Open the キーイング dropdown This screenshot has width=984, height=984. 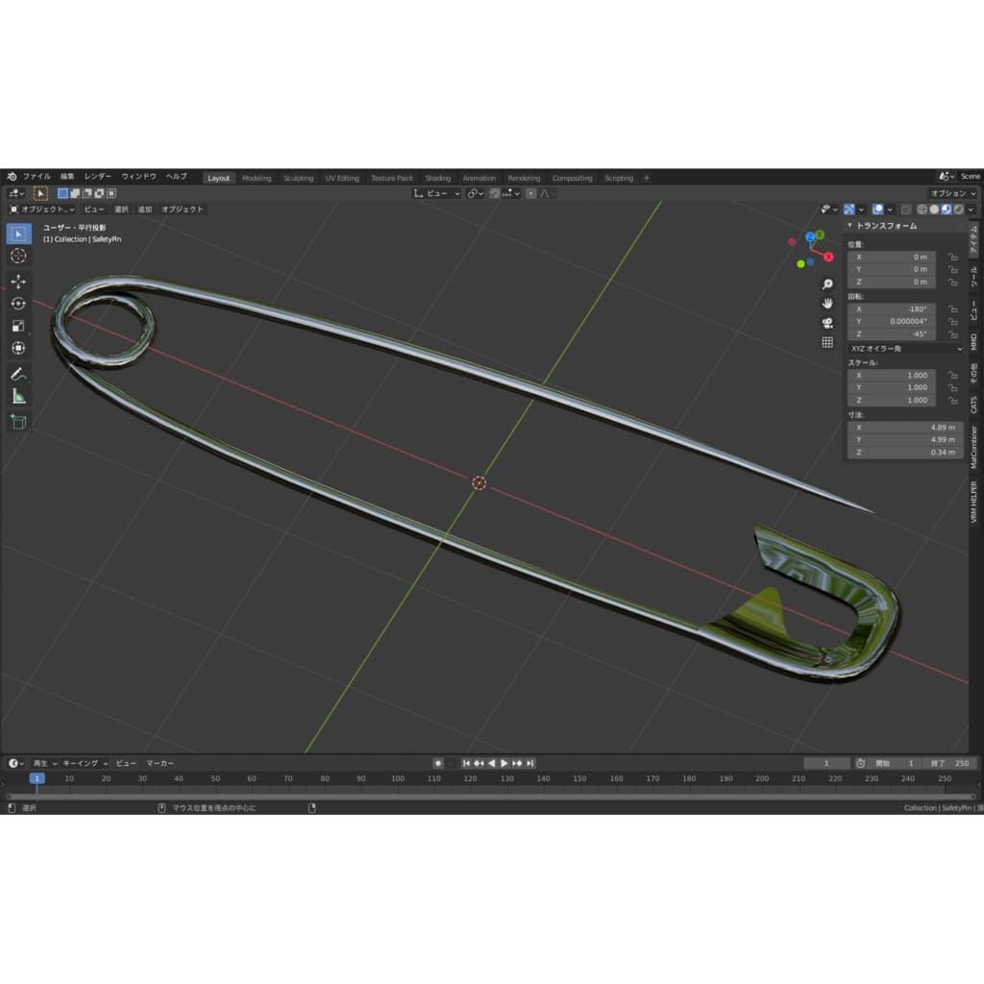click(86, 764)
